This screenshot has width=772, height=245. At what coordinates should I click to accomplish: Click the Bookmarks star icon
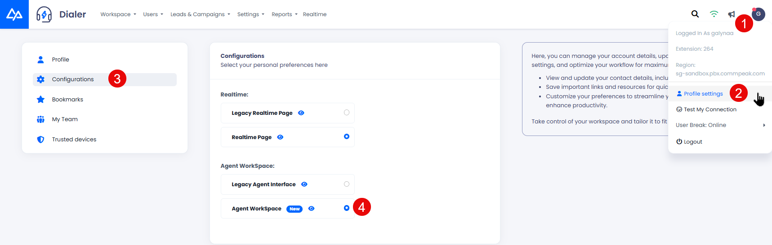[x=40, y=99]
